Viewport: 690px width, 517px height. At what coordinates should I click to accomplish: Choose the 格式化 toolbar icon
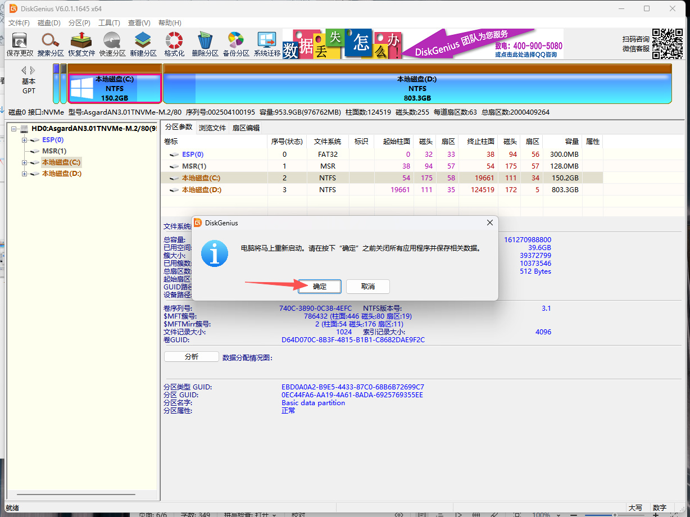coord(174,44)
